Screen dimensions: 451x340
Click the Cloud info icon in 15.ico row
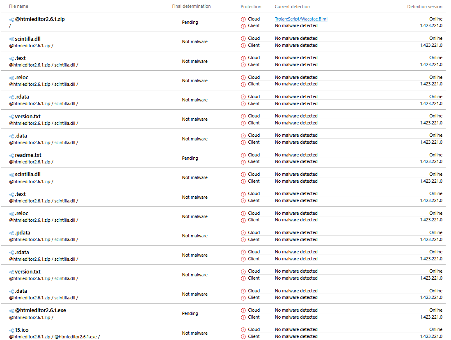243,330
